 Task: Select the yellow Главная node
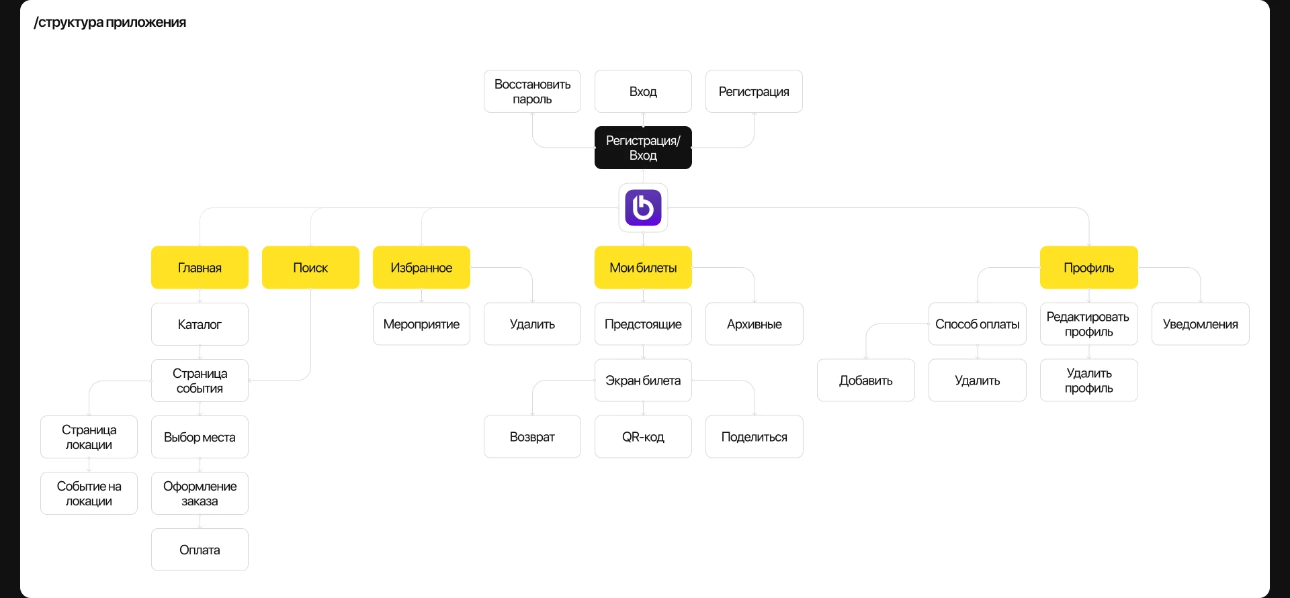click(x=200, y=268)
